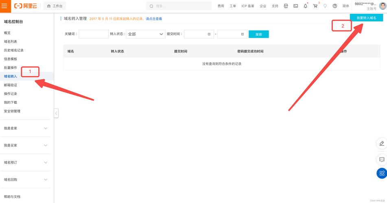This screenshot has height=203, width=387.
Task: Click the Cloud Shell terminal icon
Action: tap(295, 6)
